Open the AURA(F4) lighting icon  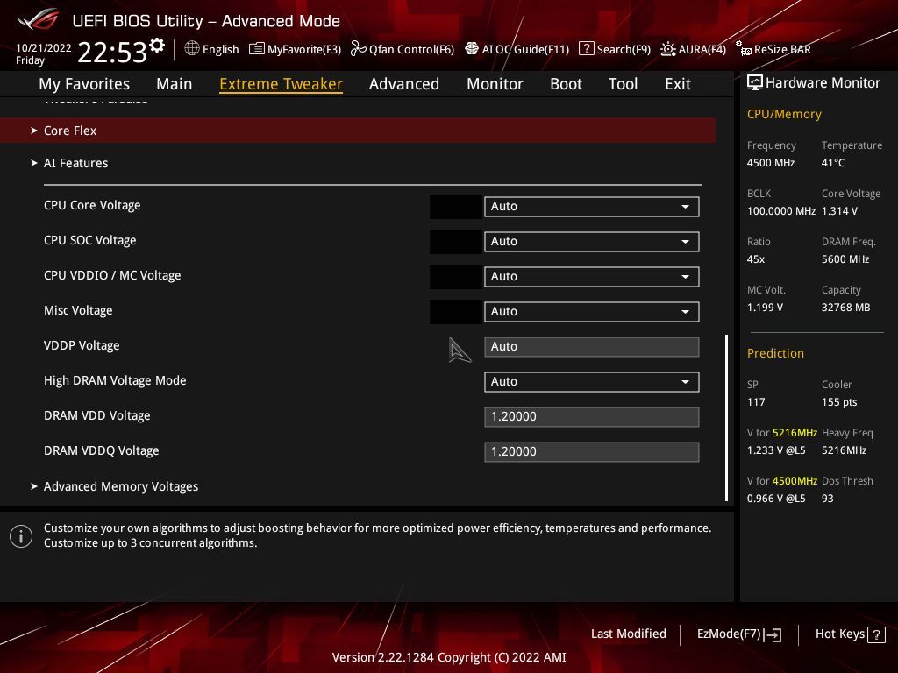point(667,49)
